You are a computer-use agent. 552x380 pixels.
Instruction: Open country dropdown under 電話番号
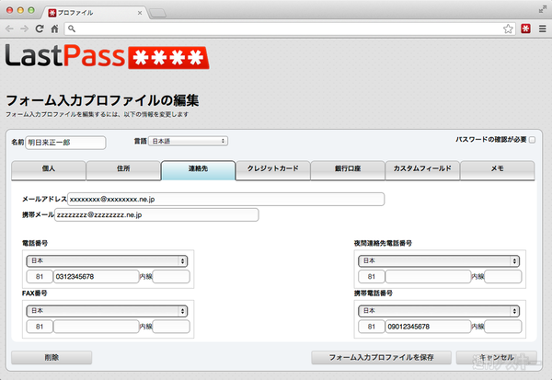coord(107,261)
